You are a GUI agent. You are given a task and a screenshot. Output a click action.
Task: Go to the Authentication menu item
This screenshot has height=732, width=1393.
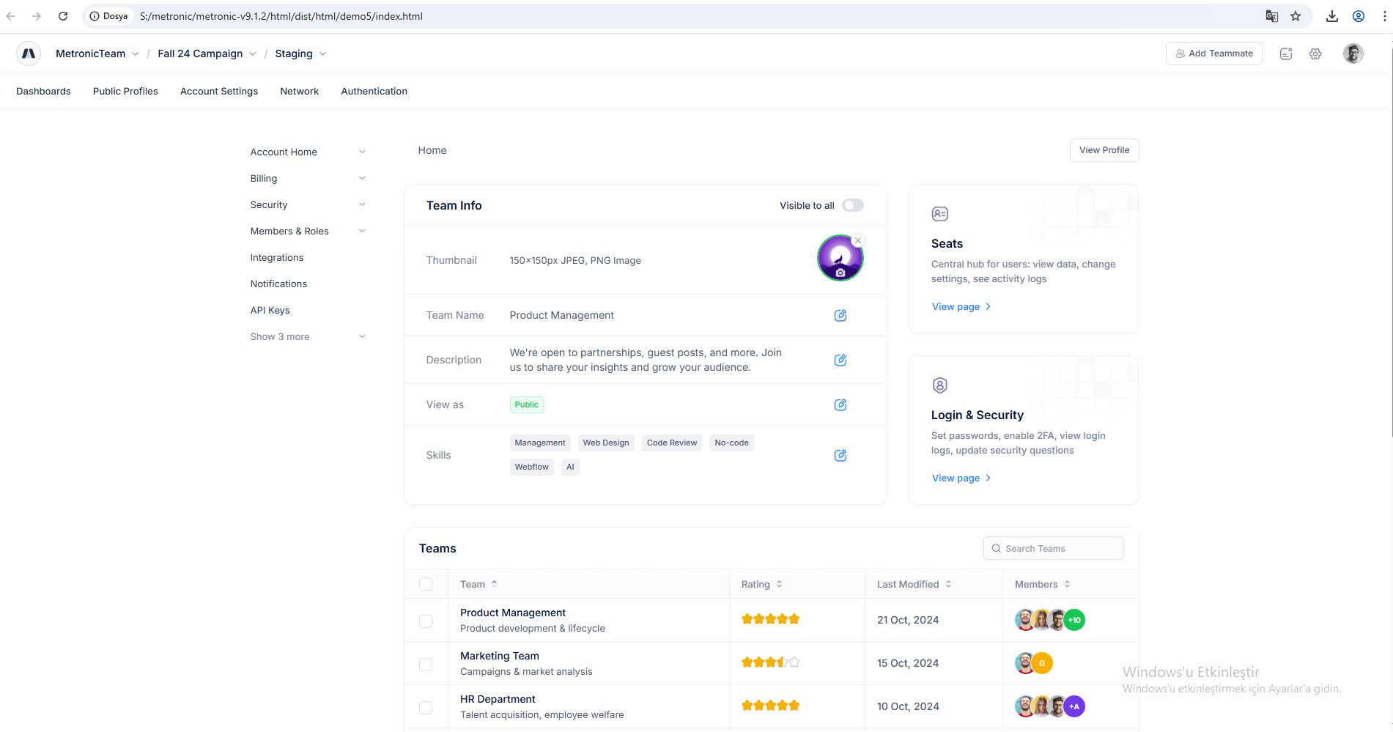pyautogui.click(x=374, y=92)
